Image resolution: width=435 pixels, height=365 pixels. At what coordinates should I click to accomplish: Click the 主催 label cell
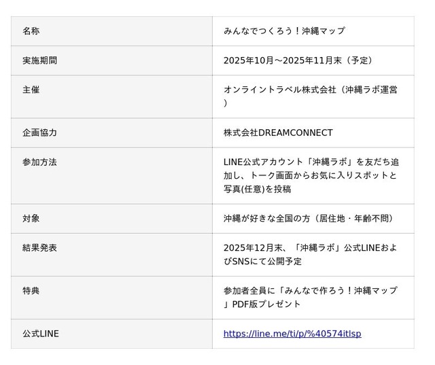[x=31, y=90]
